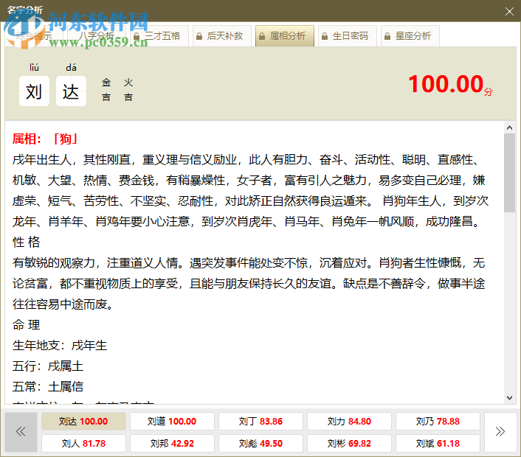This screenshot has width=521, height=457.
Task: Select name 刘达 100.00
Action: point(83,421)
